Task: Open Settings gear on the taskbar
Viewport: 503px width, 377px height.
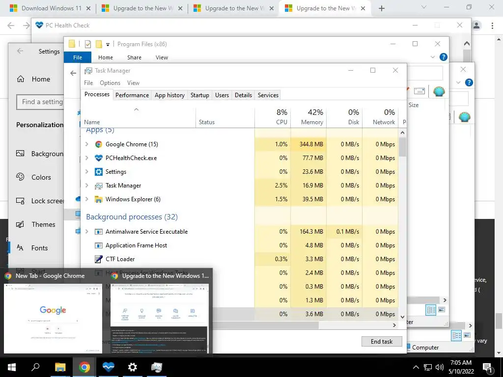Action: pyautogui.click(x=133, y=367)
